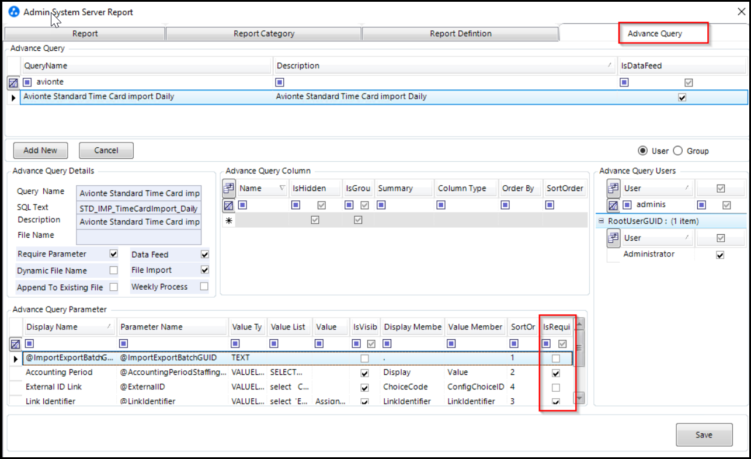Screen dimensions: 751x459
Task: Select the User radio button
Action: pos(643,151)
